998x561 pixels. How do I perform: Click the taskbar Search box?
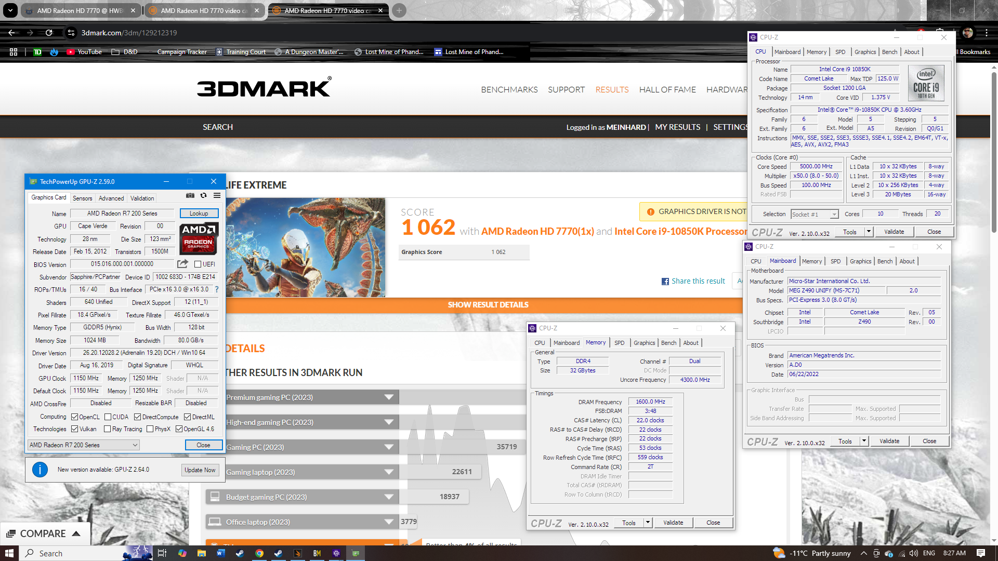click(73, 553)
